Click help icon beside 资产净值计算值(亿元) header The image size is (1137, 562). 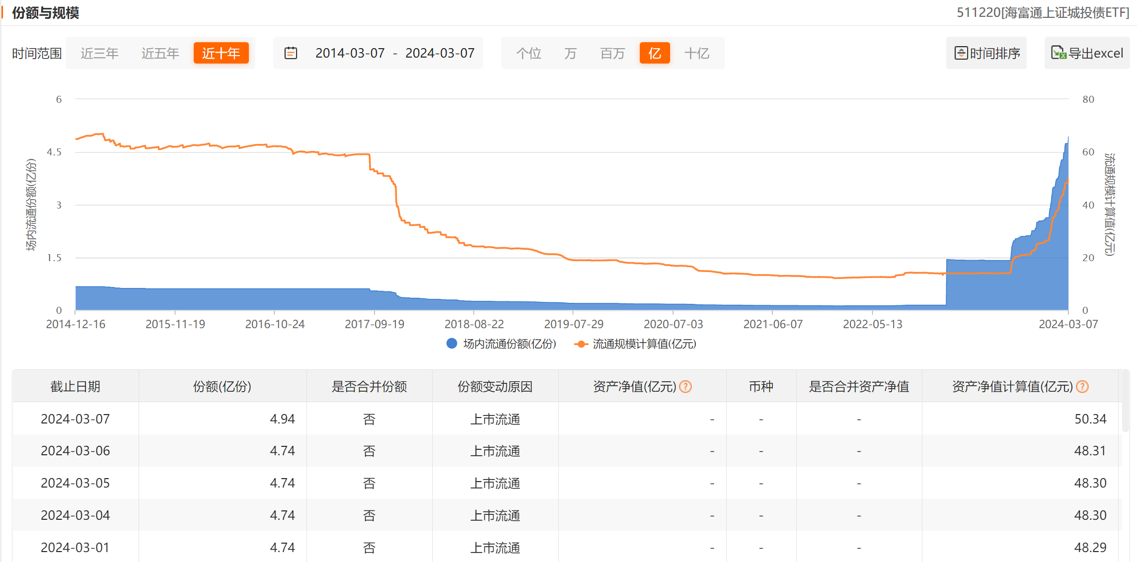coord(1082,387)
